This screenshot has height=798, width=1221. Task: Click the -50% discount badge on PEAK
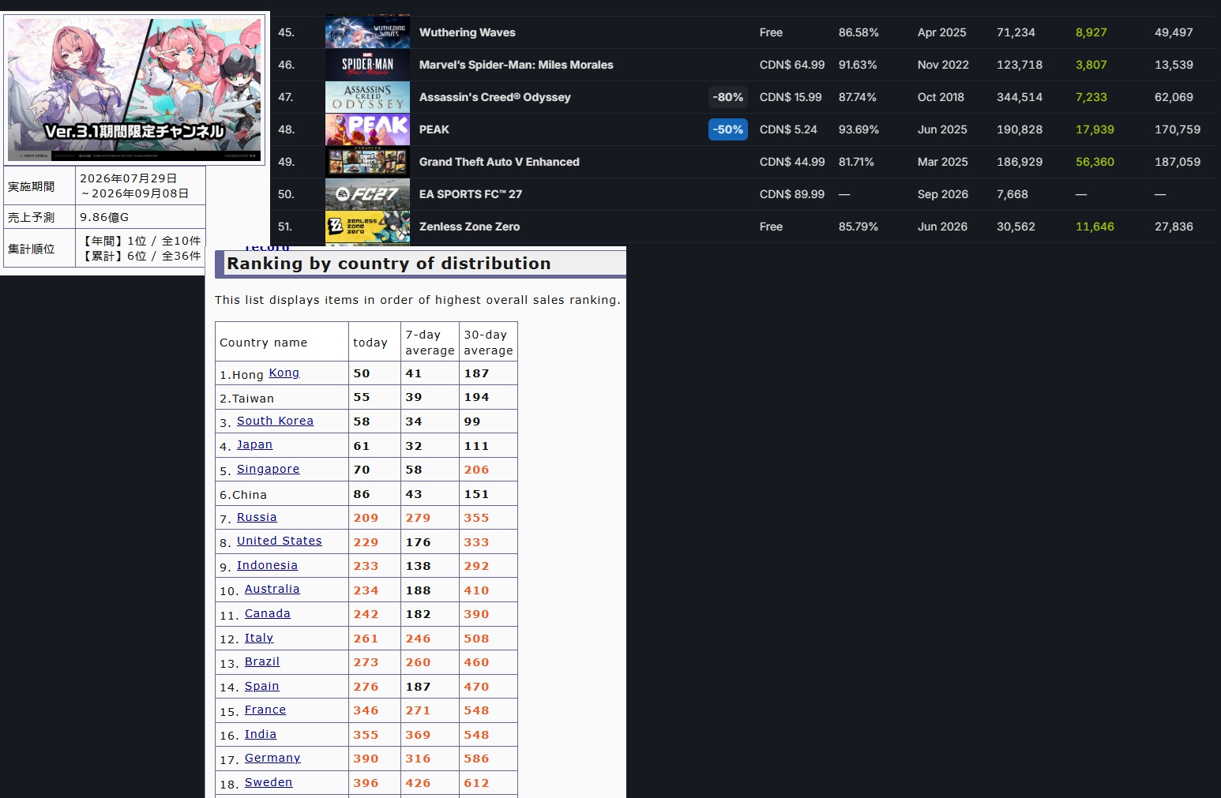click(x=727, y=129)
